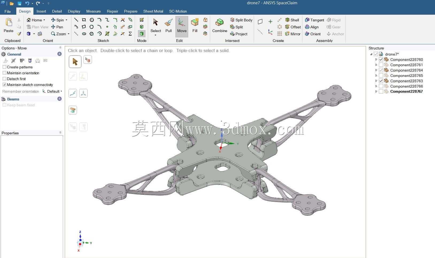The width and height of the screenshot is (435, 258).
Task: Insert a Plane from Create group
Action: (260, 21)
